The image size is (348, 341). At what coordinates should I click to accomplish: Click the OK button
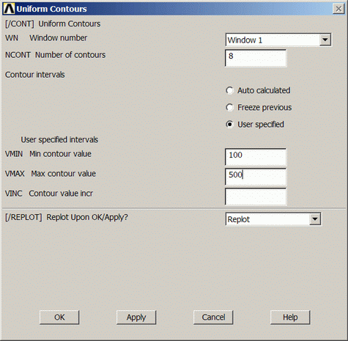59,318
